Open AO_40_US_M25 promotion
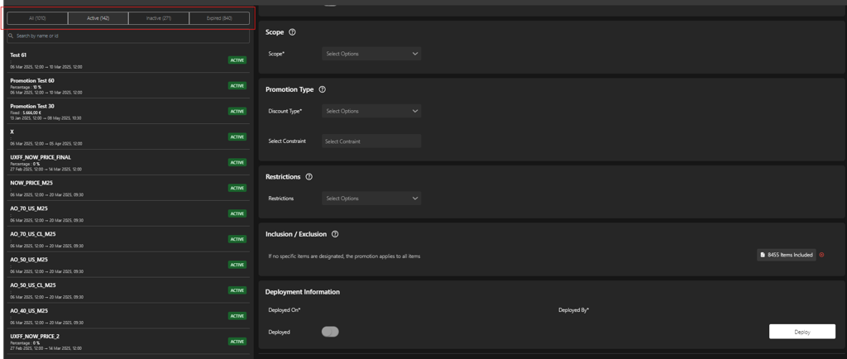The image size is (847, 359). (x=128, y=316)
